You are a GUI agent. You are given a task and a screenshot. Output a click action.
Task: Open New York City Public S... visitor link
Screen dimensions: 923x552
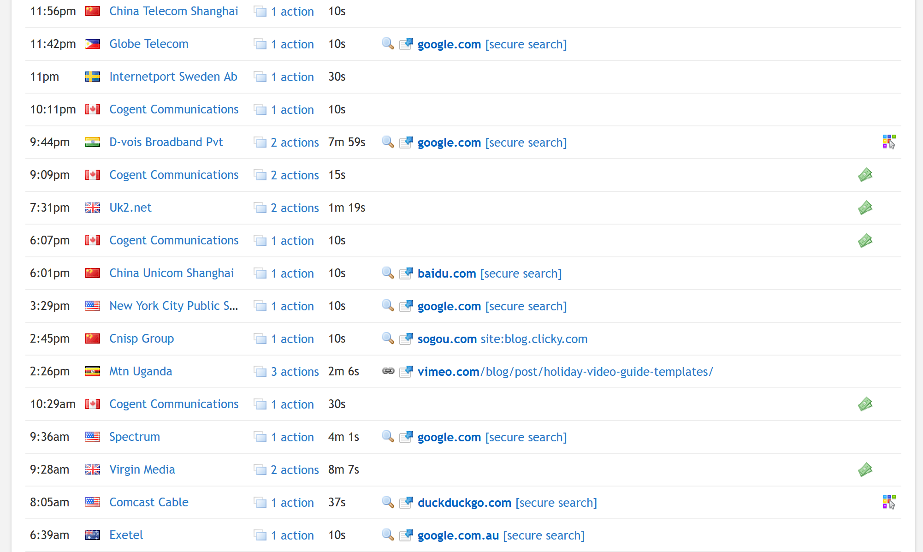pos(173,306)
